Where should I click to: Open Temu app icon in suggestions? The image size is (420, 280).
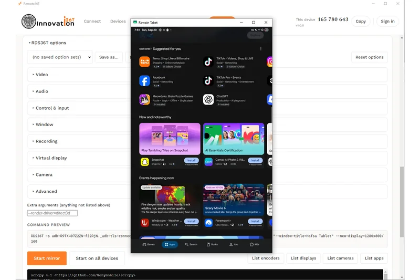(x=144, y=62)
